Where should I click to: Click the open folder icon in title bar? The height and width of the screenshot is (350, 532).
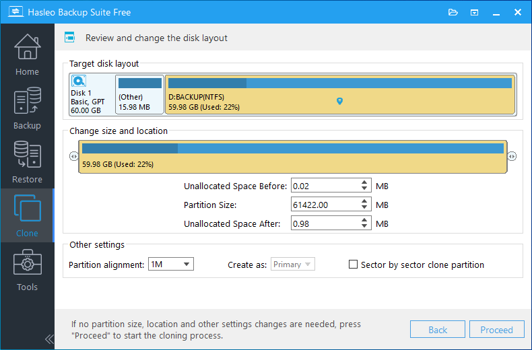point(453,13)
